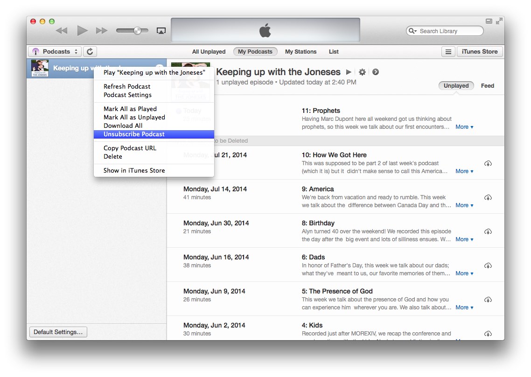Open the Podcasts library selector dropdown
The height and width of the screenshot is (377, 531).
tap(55, 51)
